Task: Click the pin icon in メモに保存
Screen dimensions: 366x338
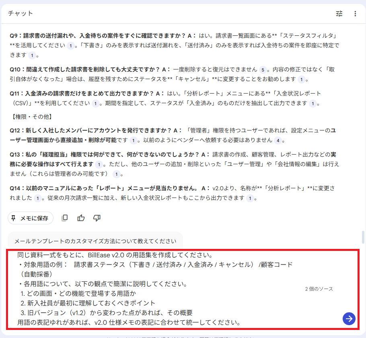Action: coord(13,218)
